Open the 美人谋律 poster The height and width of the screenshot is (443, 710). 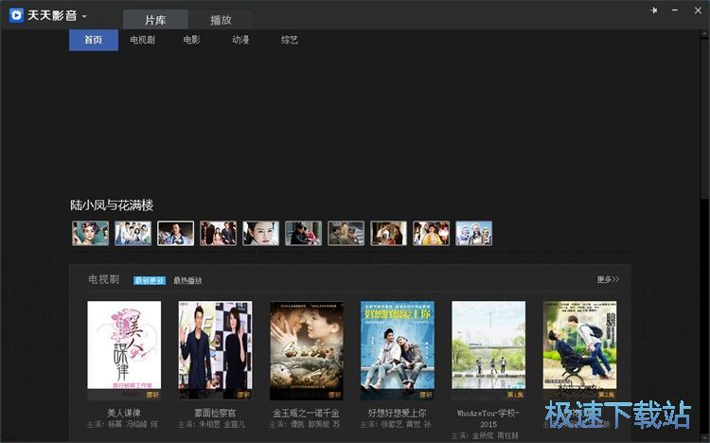[x=124, y=350]
